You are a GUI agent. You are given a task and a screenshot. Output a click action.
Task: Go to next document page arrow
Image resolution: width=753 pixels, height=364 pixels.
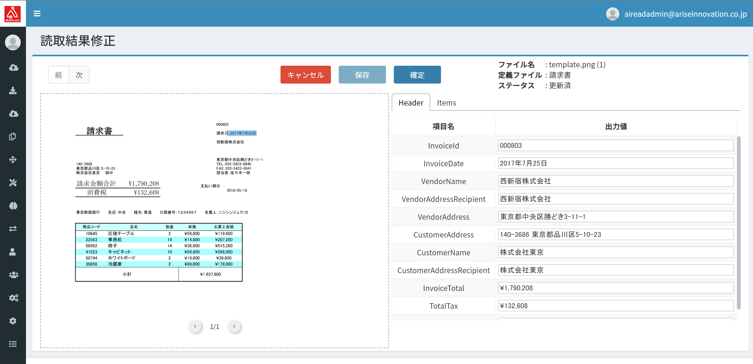[234, 326]
